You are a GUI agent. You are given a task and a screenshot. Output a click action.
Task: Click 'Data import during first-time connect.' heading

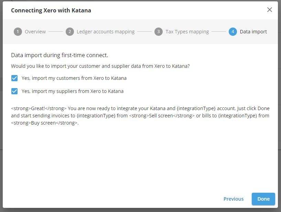[x=60, y=55]
